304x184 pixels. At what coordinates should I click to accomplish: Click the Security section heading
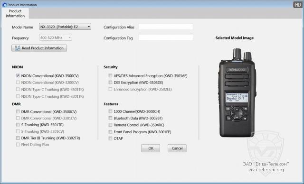111,67
